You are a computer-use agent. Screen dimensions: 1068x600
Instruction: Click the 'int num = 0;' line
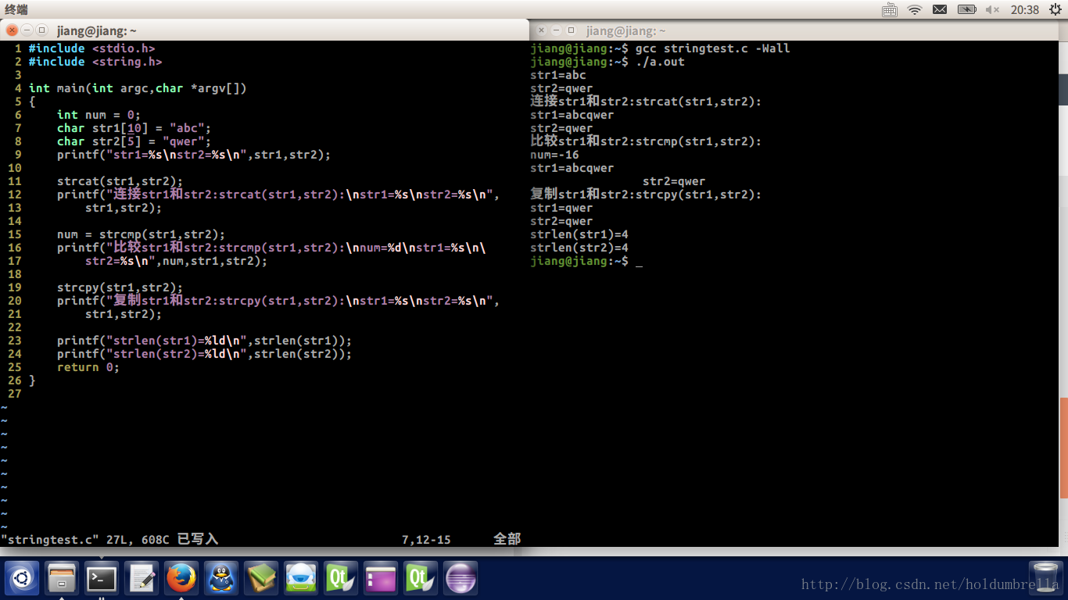(99, 115)
